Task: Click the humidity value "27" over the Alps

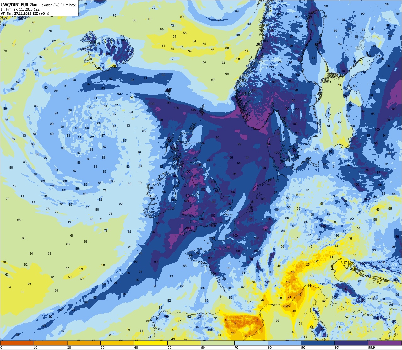Action: coord(318,261)
